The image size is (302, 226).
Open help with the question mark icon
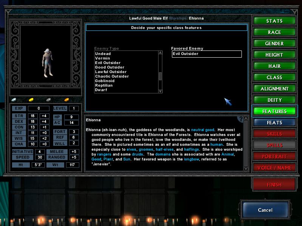point(240,119)
